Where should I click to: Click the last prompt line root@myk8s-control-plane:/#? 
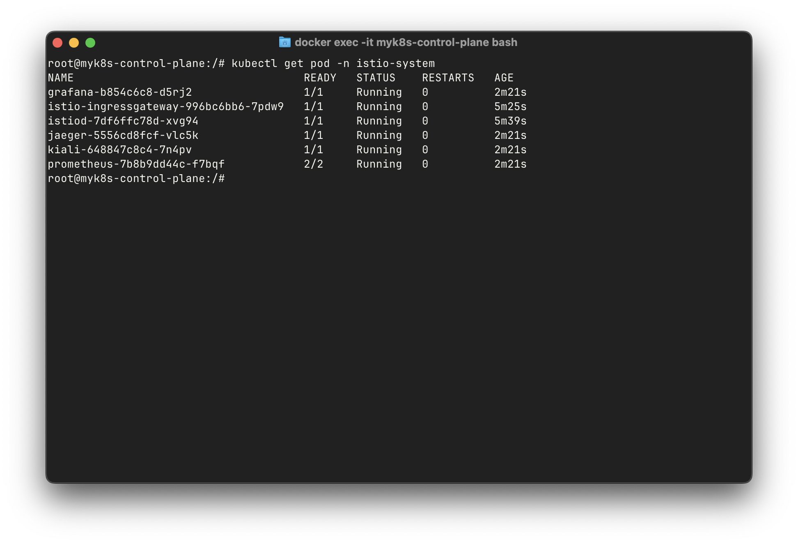point(136,179)
